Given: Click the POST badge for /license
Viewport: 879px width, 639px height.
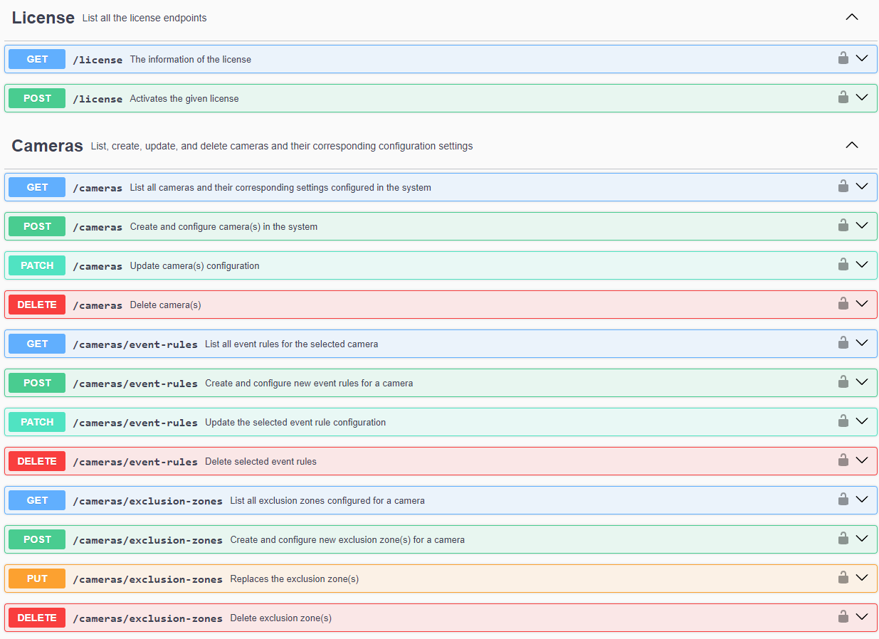Looking at the screenshot, I should coord(37,98).
